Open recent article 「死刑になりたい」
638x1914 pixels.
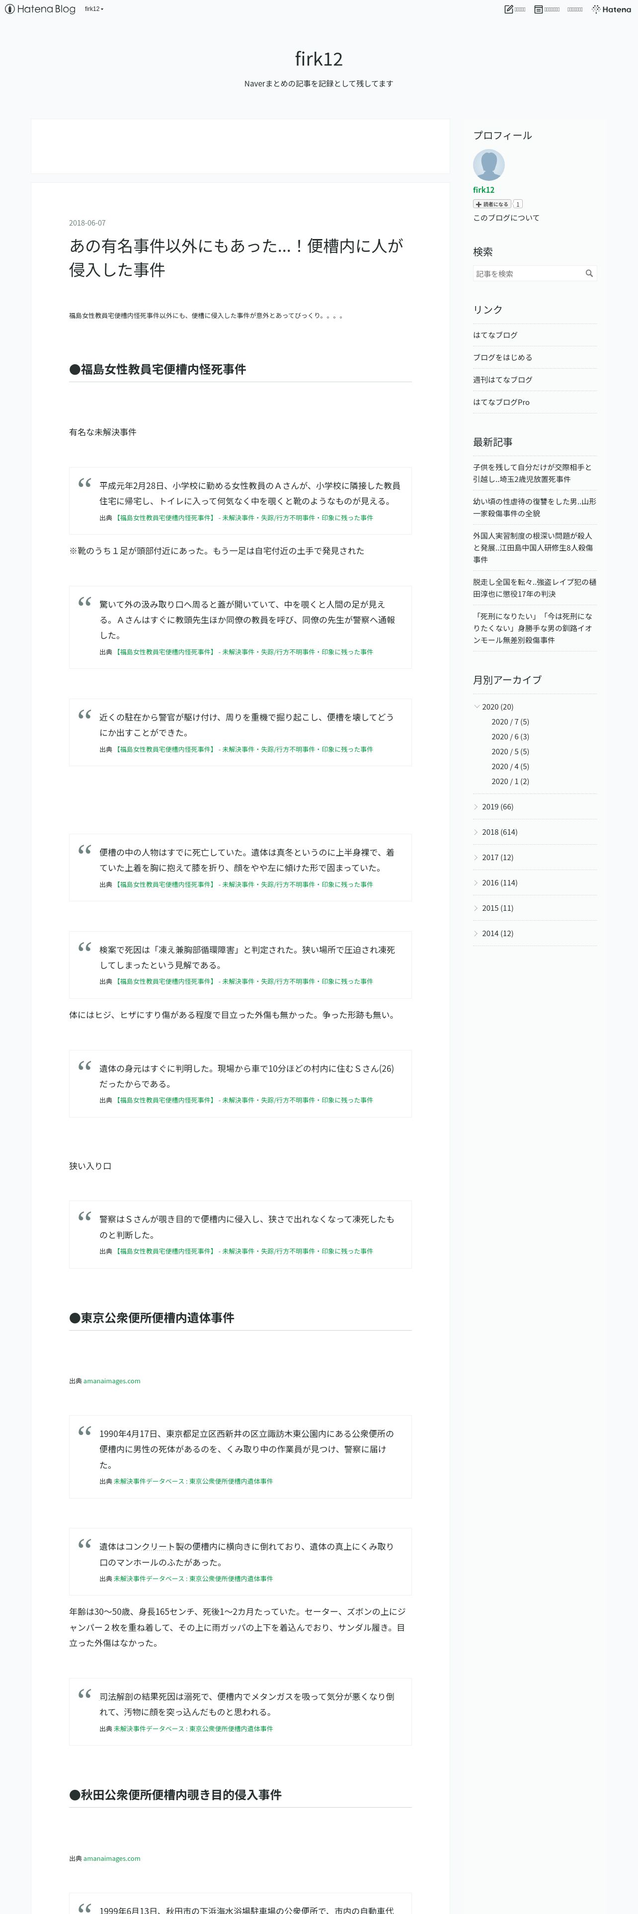point(534,628)
